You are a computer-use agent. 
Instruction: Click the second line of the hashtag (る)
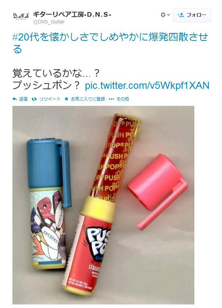point(17,49)
